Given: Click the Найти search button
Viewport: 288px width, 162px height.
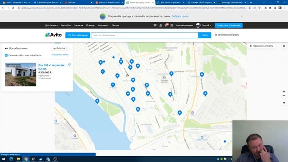Looking at the screenshot, I should point(205,35).
